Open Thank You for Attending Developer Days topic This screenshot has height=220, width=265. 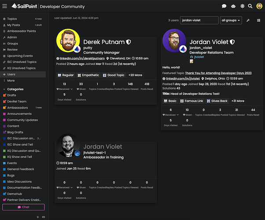pyautogui.click(x=218, y=73)
